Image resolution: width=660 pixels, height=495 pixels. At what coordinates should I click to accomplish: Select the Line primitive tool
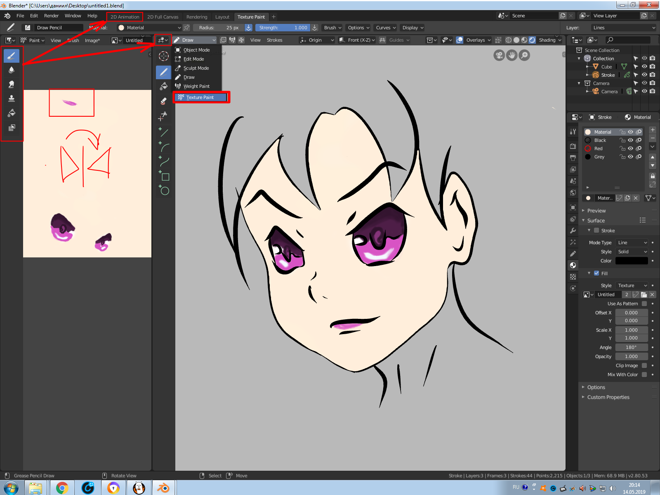pyautogui.click(x=164, y=132)
